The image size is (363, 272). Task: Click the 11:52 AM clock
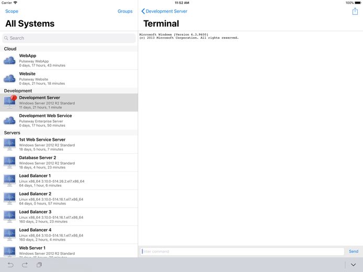(x=181, y=3)
